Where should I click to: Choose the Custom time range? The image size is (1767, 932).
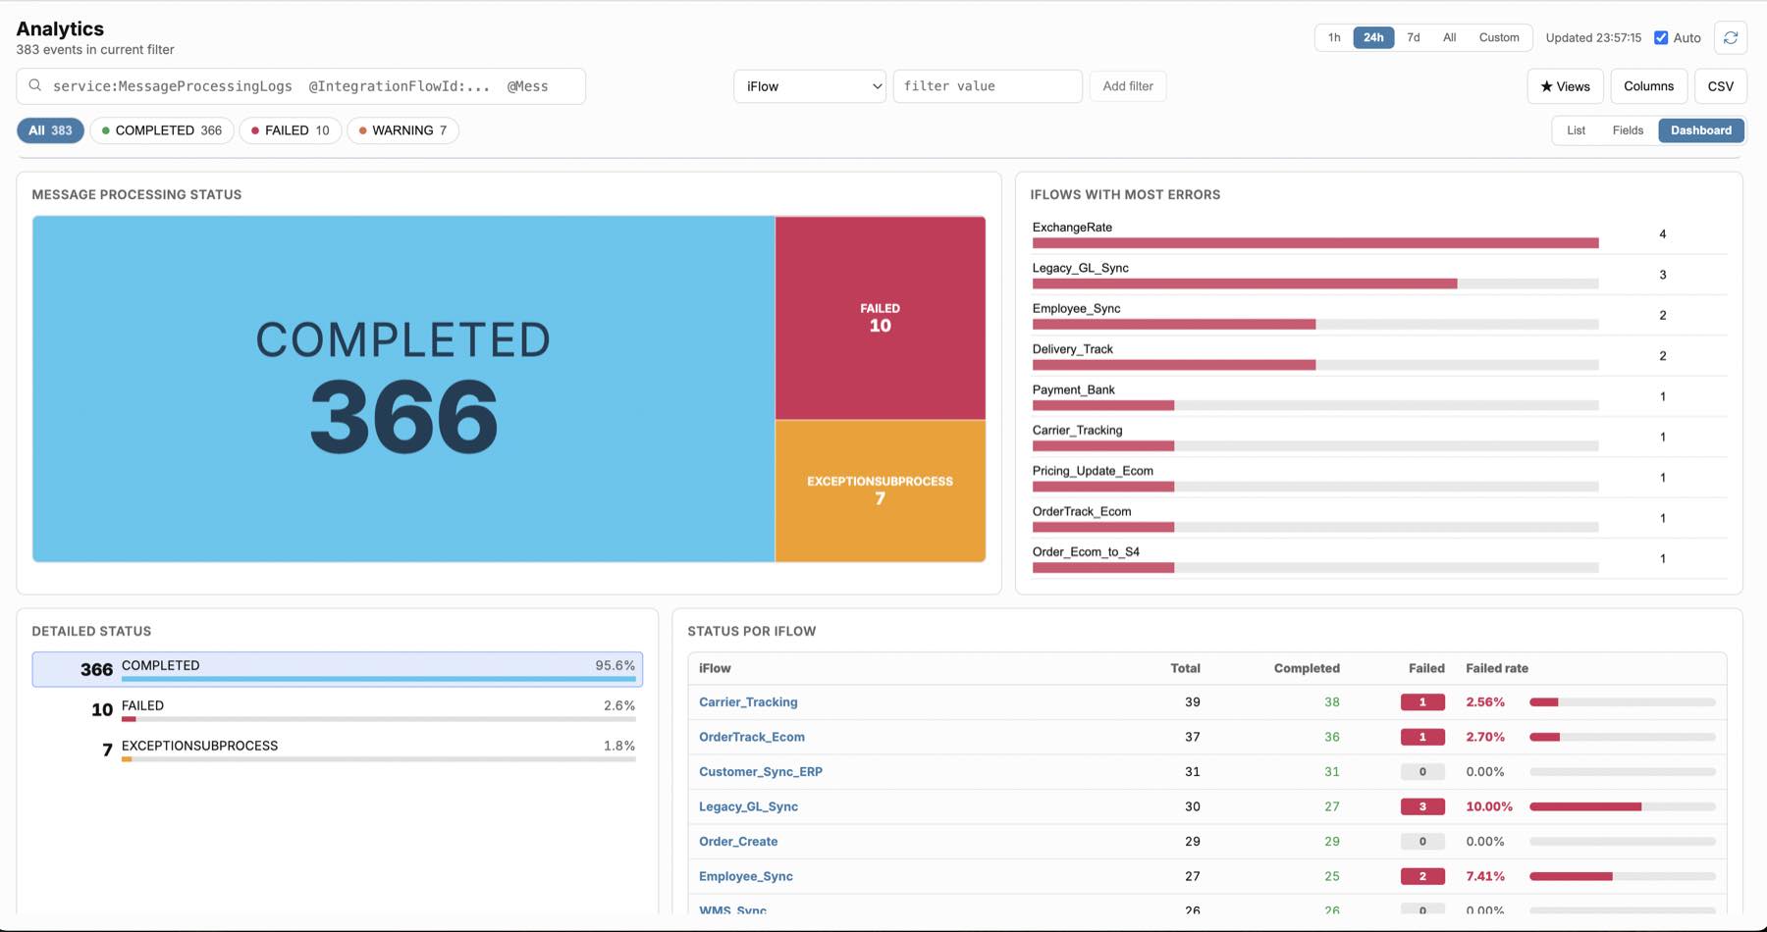[x=1499, y=37]
